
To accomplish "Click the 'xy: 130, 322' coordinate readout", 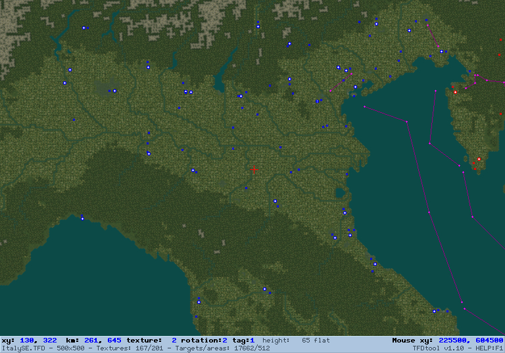I will pos(30,341).
